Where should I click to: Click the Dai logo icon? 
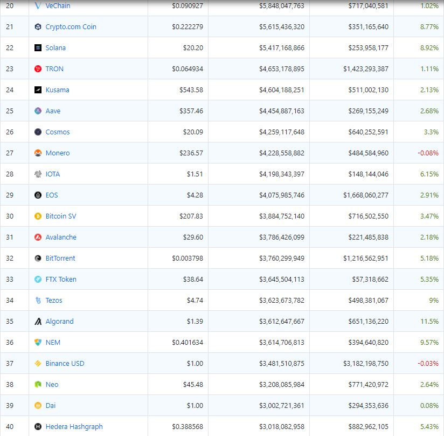pos(38,405)
